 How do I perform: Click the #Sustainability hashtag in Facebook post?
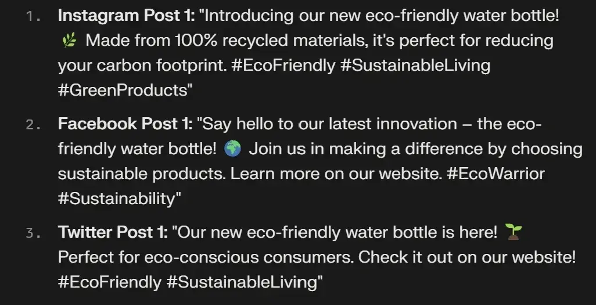point(117,199)
